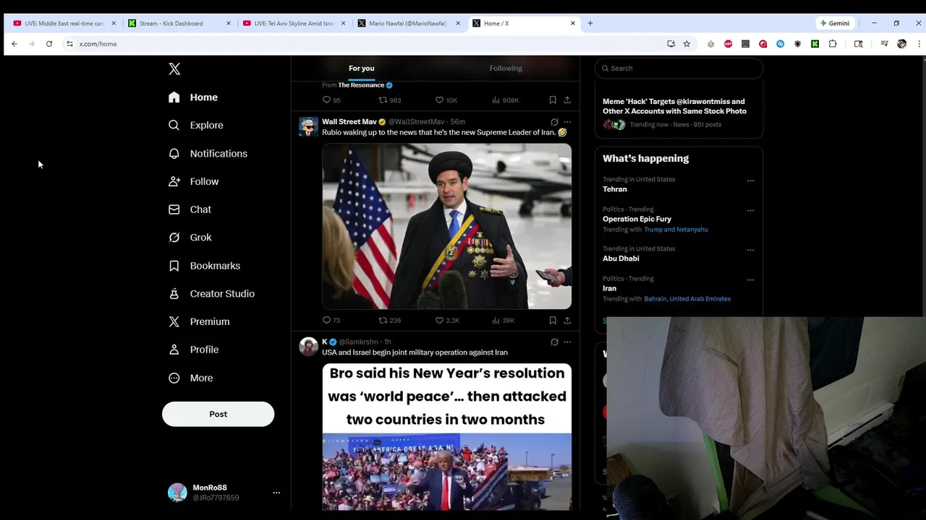Screen dimensions: 926x520
Task: Open Abu Dhabi trending topic
Action: 621,259
